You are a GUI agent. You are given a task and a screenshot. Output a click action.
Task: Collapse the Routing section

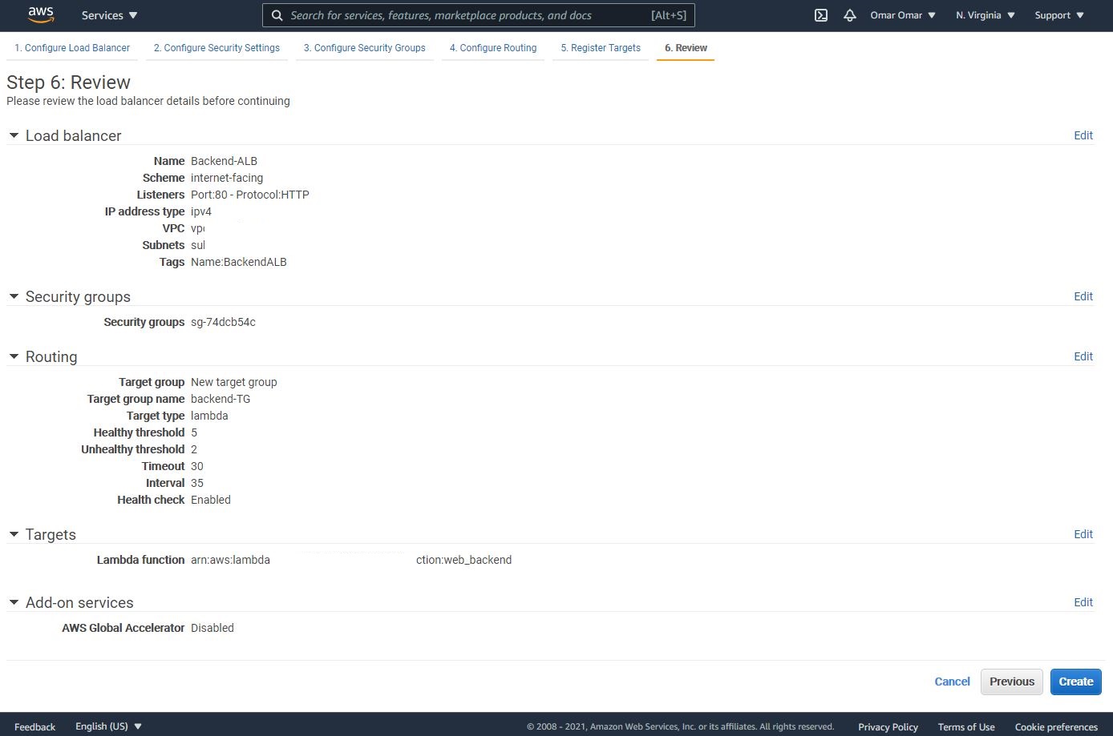[x=14, y=356]
